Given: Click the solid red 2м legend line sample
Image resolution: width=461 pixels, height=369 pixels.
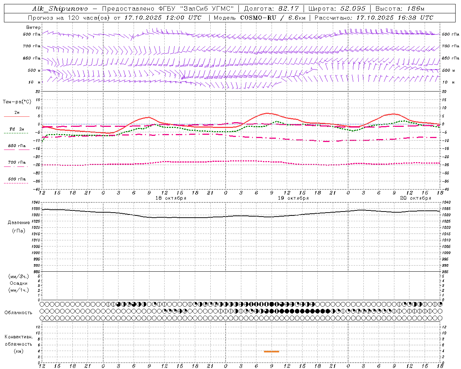Looking at the screenshot, I should pos(17,116).
